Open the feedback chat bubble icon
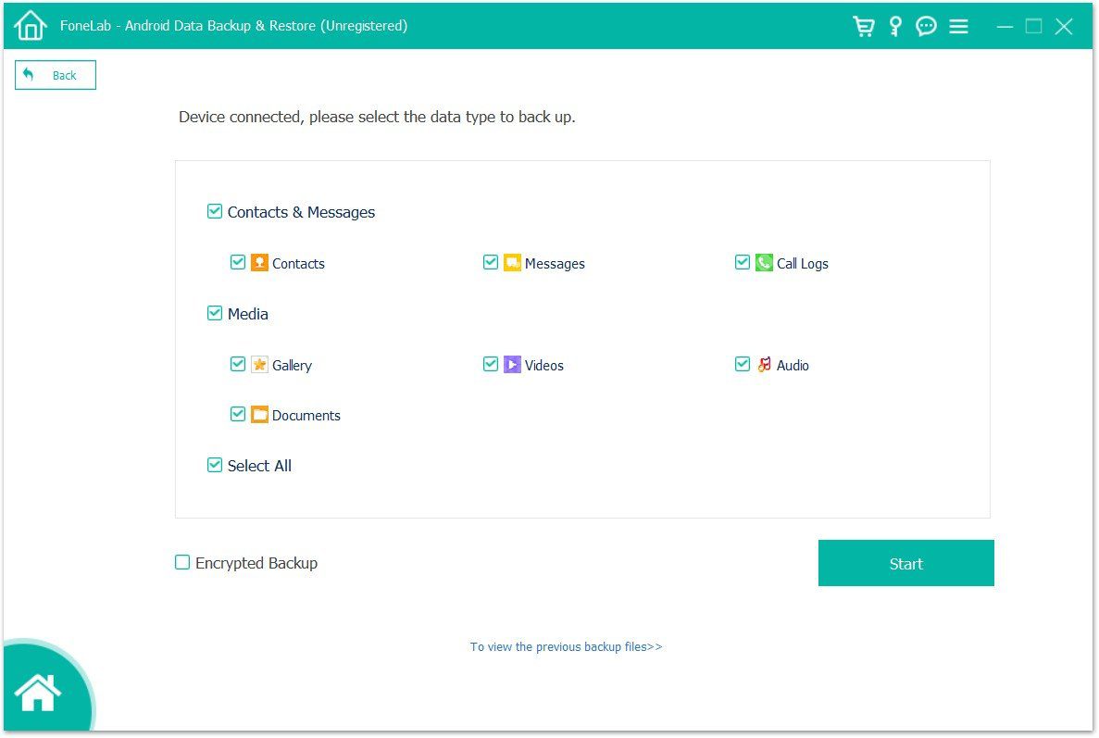 coord(926,26)
